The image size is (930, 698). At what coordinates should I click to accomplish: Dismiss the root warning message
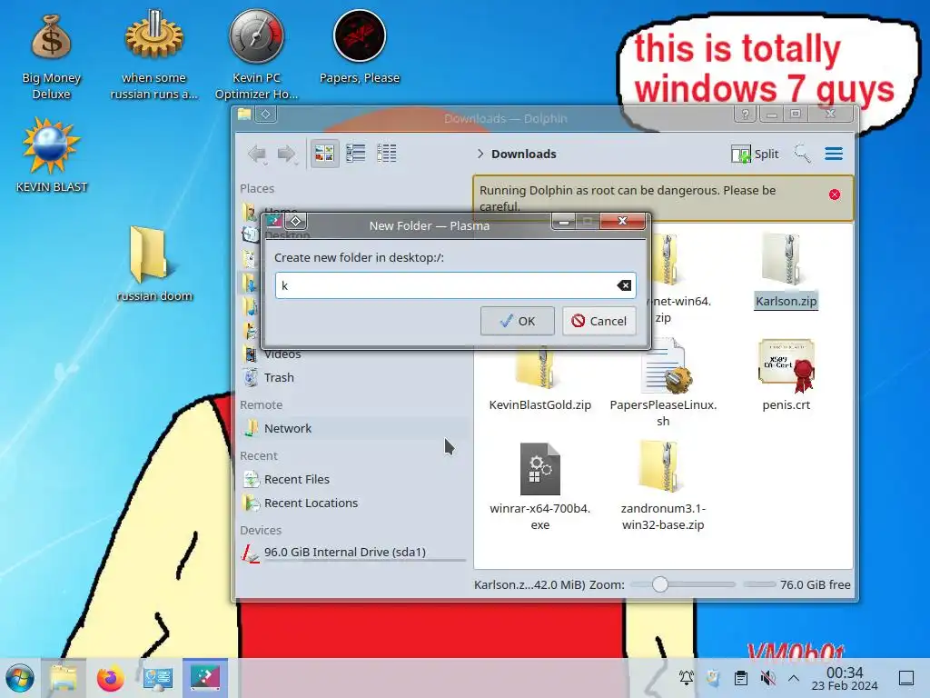point(835,194)
